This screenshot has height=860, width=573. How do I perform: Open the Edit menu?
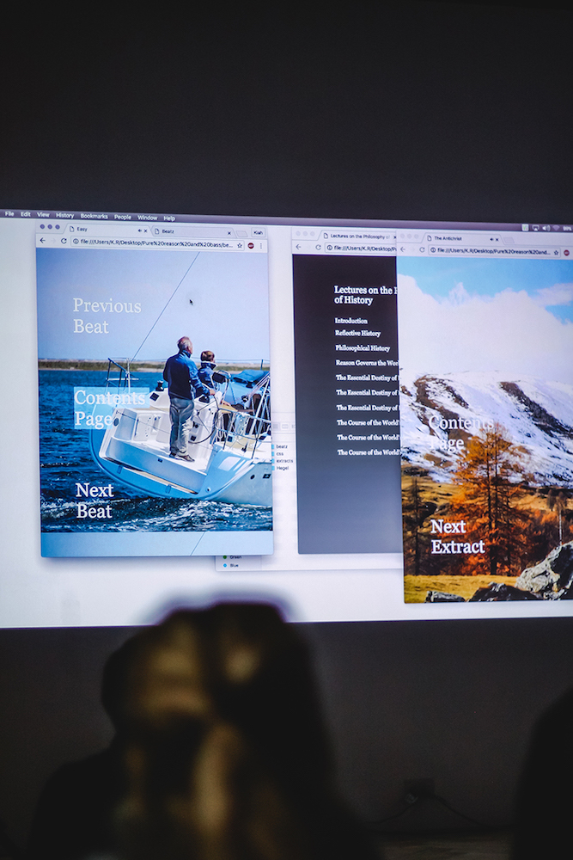click(x=26, y=214)
